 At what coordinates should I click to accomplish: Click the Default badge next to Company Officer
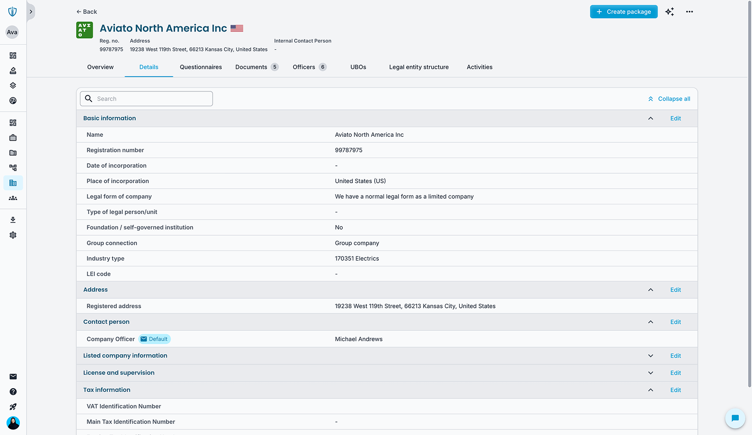(x=154, y=339)
